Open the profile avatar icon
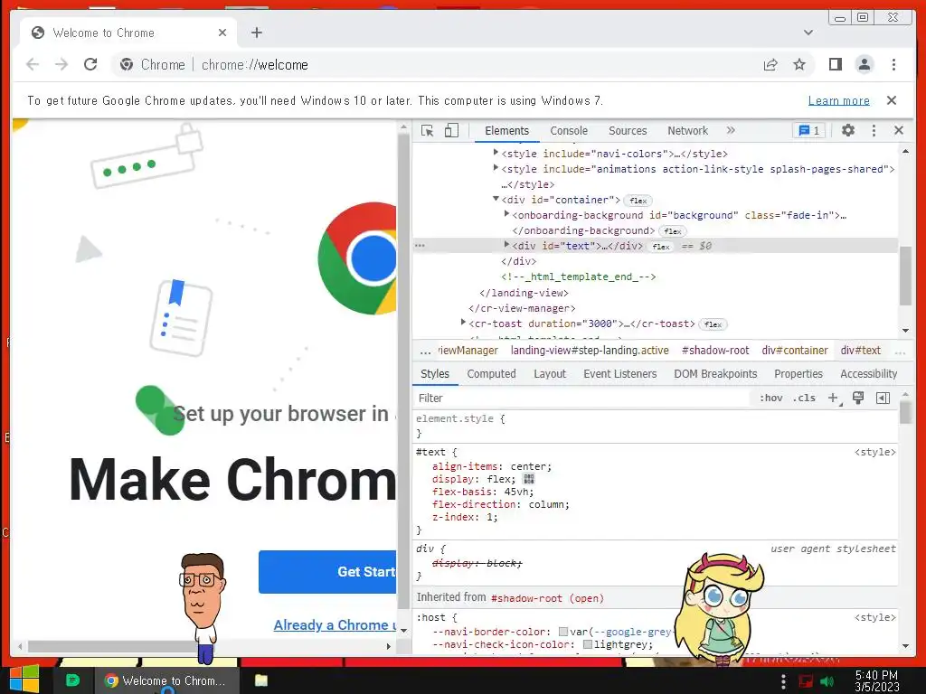 coord(864,64)
